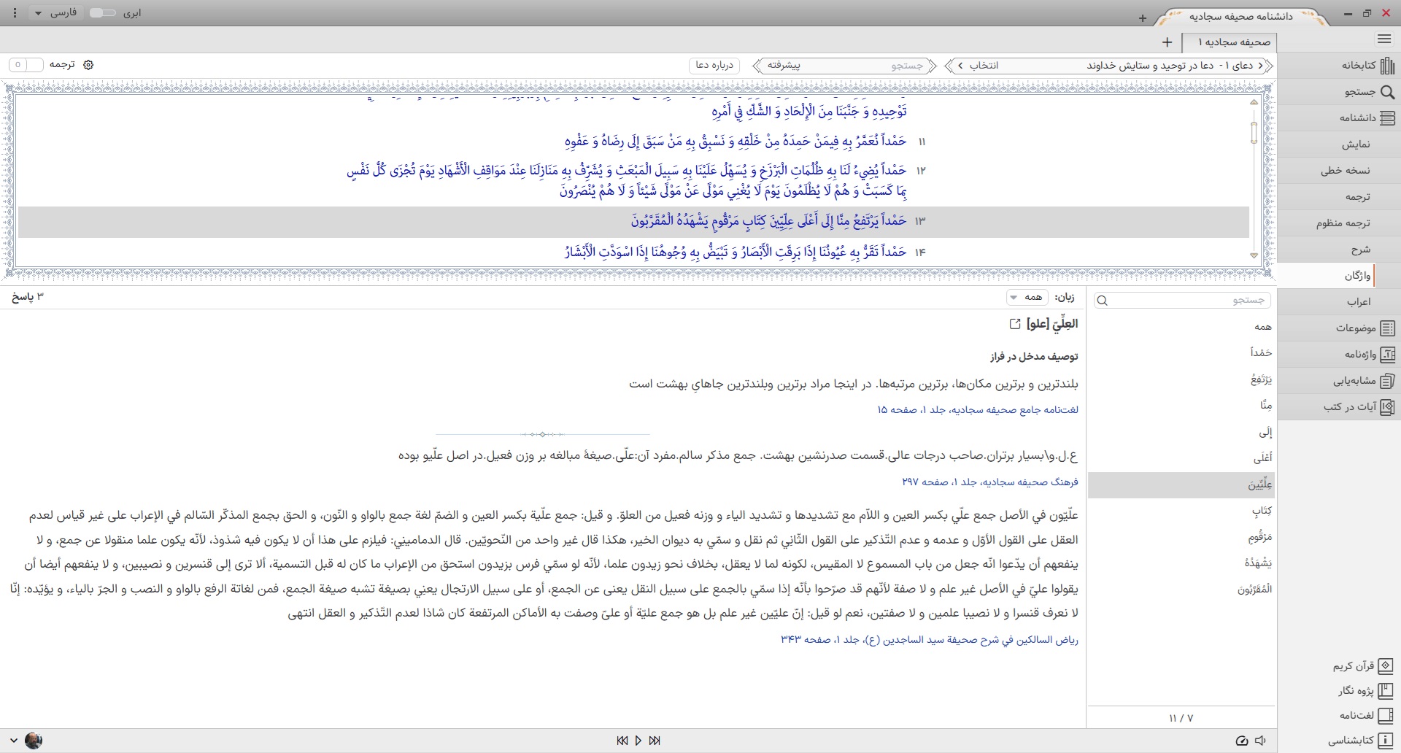The height and width of the screenshot is (753, 1401).
Task: Click the speaker volume icon
Action: tap(1261, 741)
